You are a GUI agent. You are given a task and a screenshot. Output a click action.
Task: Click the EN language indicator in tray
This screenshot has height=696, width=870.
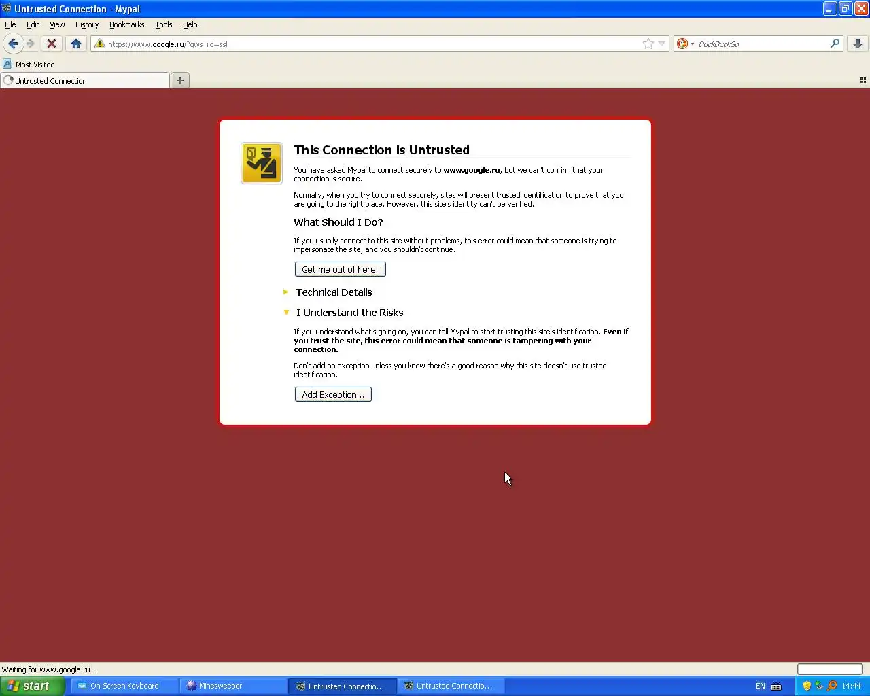click(x=761, y=686)
